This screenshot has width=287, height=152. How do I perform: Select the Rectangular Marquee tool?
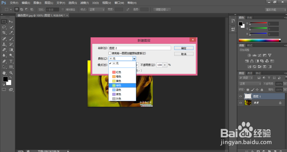point(4,22)
